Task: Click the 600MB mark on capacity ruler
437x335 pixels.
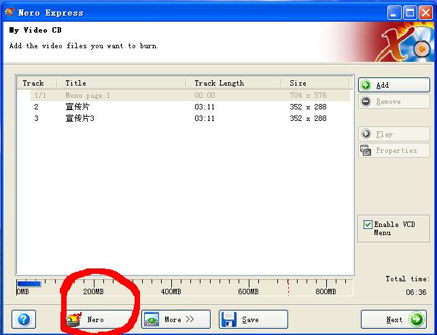Action: click(248, 292)
